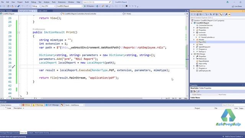Image resolution: width=245 pixels, height=138 pixels.
Task: Click the Visual Studio Search (Ctrl+Q) box
Action: tap(97, 2)
